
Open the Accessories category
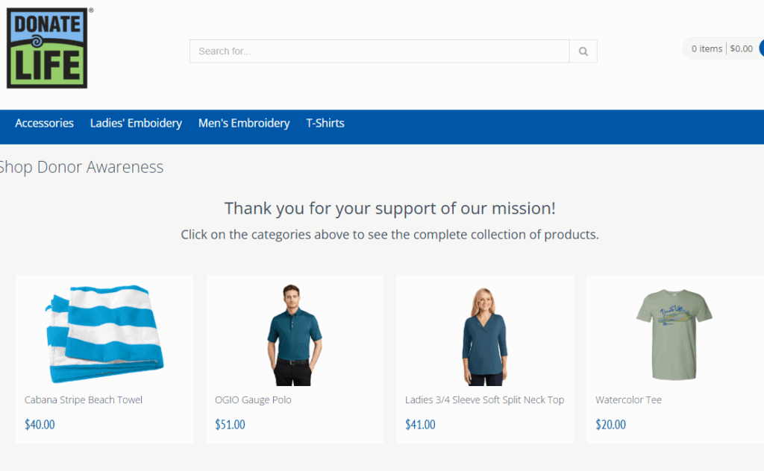click(x=44, y=124)
